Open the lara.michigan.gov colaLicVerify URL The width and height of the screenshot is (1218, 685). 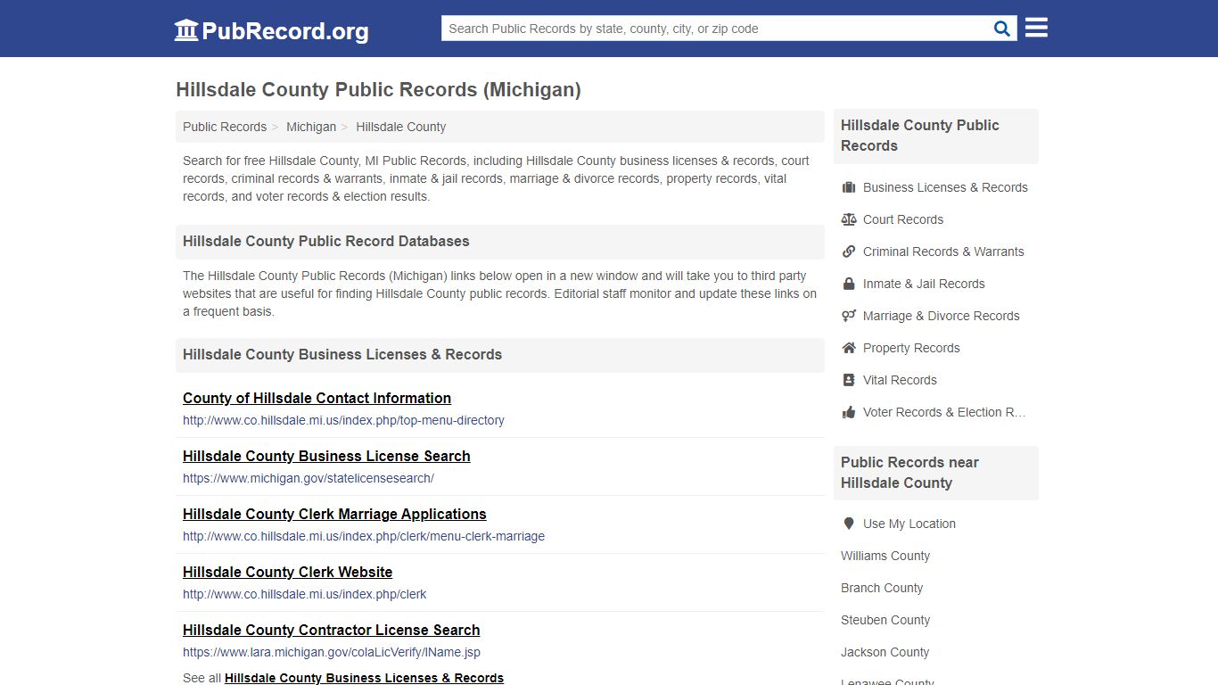pos(332,652)
